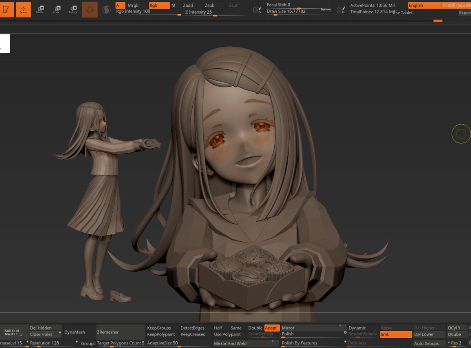Screen dimensions: 471x348
Task: Click the Double polygon count button
Action: (x=255, y=328)
